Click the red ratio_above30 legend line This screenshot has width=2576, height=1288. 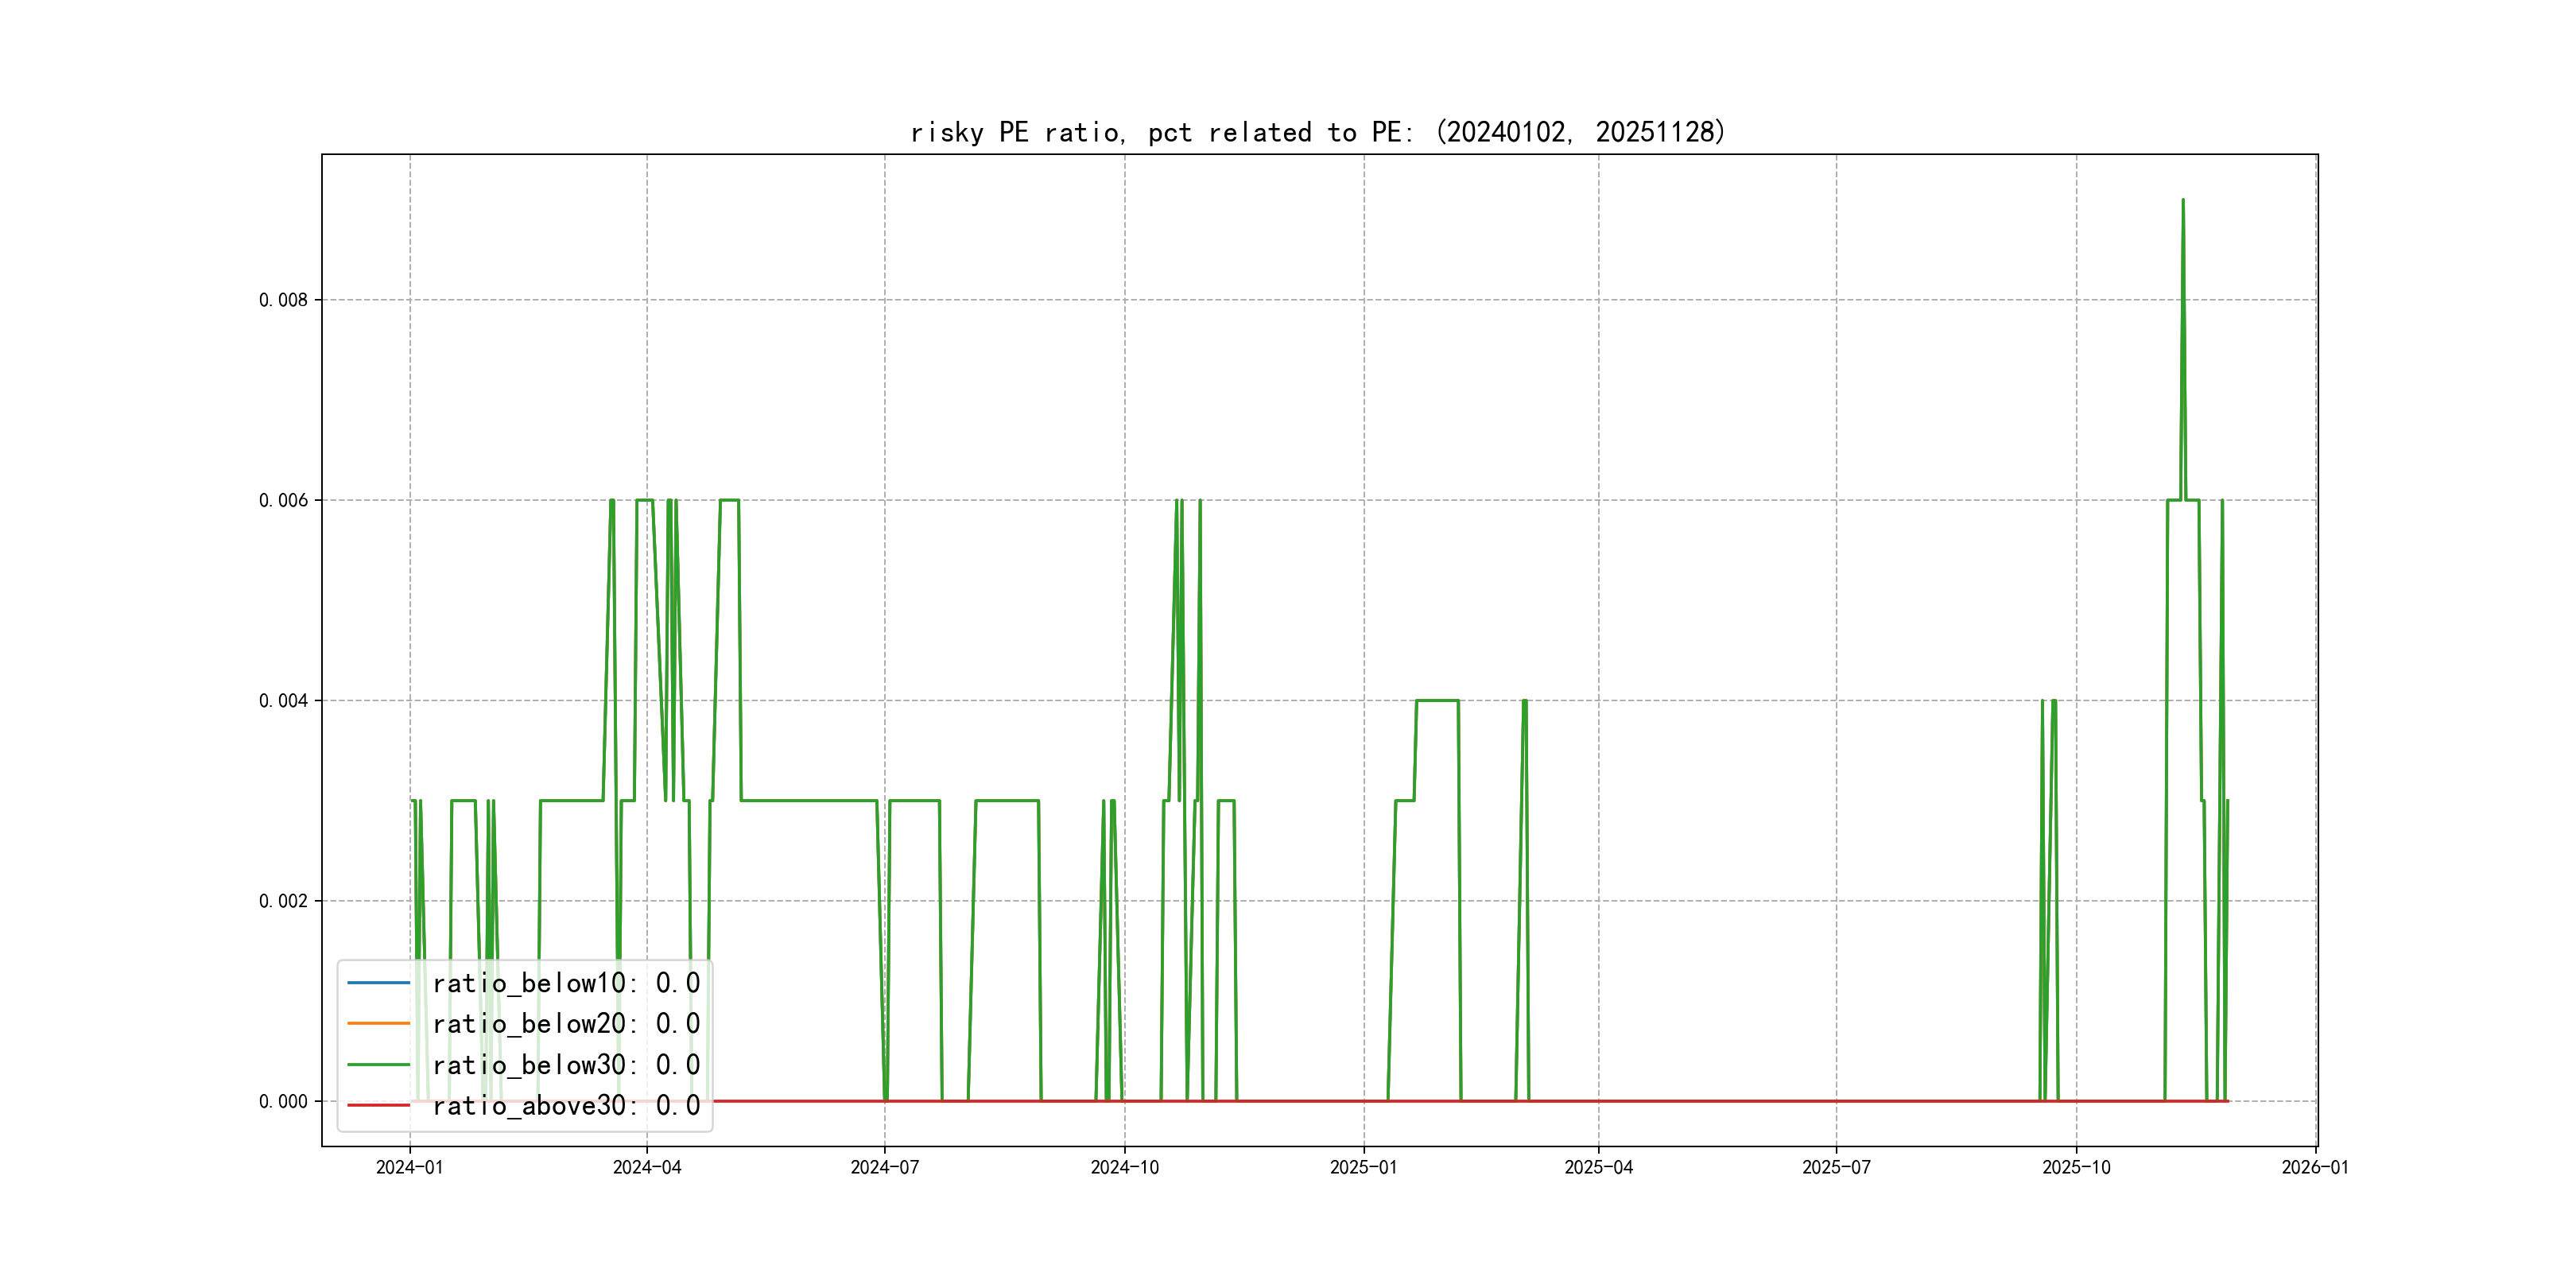point(378,1106)
